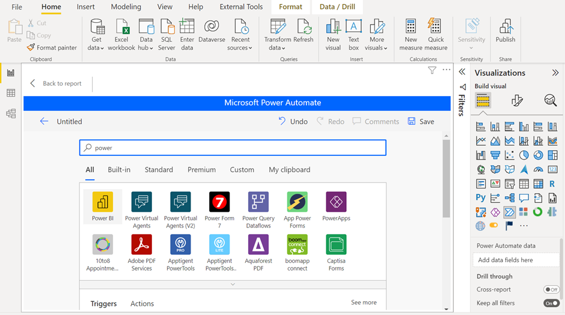The height and width of the screenshot is (315, 565).
Task: Create a New measure
Action: [x=411, y=35]
